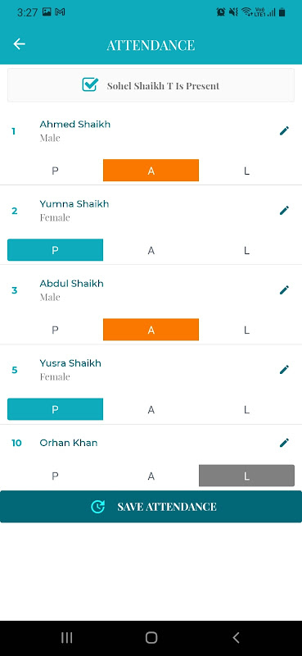The width and height of the screenshot is (302, 656).
Task: Mark Yusra Shaikh as leave (L)
Action: 246,409
